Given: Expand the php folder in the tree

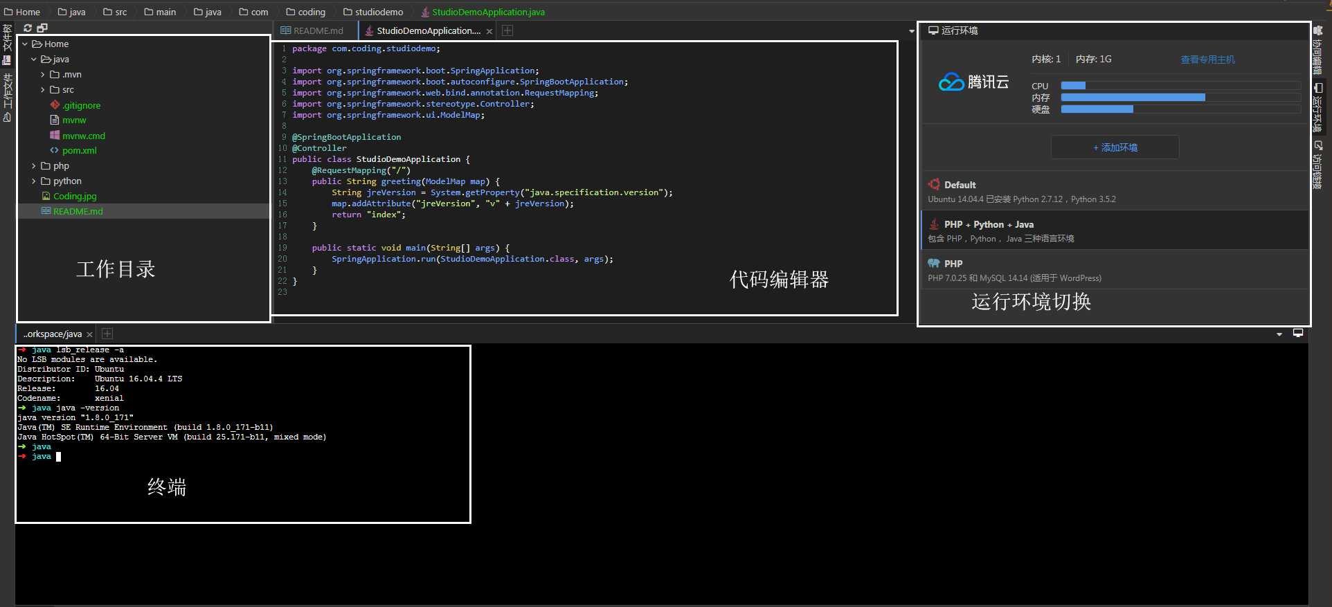Looking at the screenshot, I should point(33,166).
